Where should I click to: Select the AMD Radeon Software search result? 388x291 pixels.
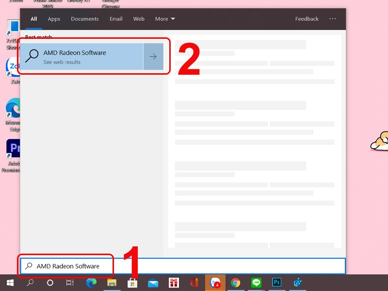click(82, 56)
